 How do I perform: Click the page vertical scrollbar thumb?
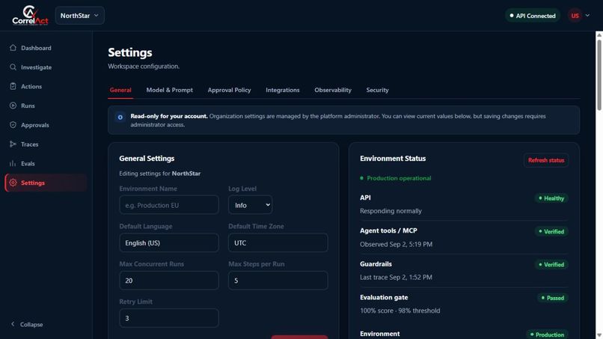tap(599, 73)
